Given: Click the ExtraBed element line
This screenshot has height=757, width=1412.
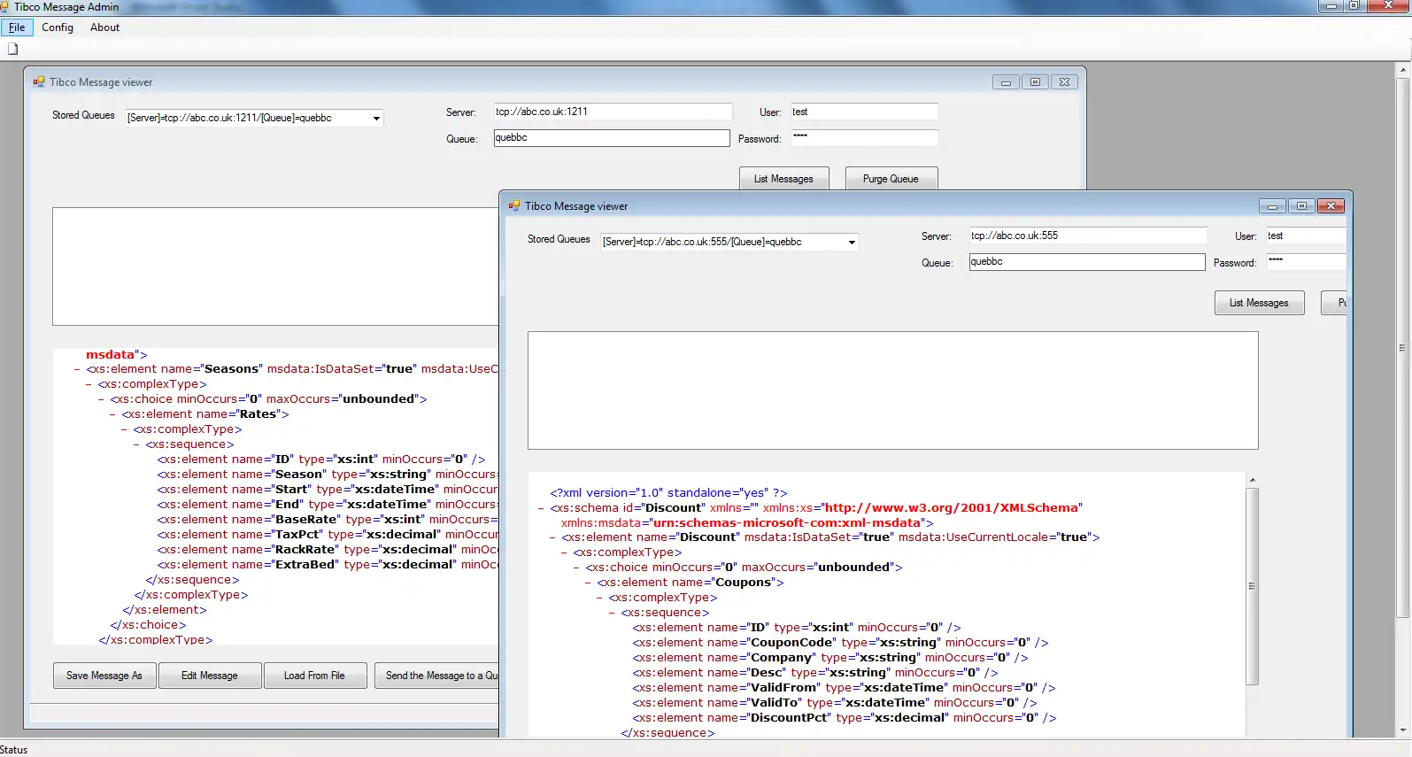Looking at the screenshot, I should 328,565.
